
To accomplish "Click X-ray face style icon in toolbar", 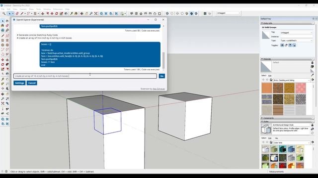I will coord(167,13).
